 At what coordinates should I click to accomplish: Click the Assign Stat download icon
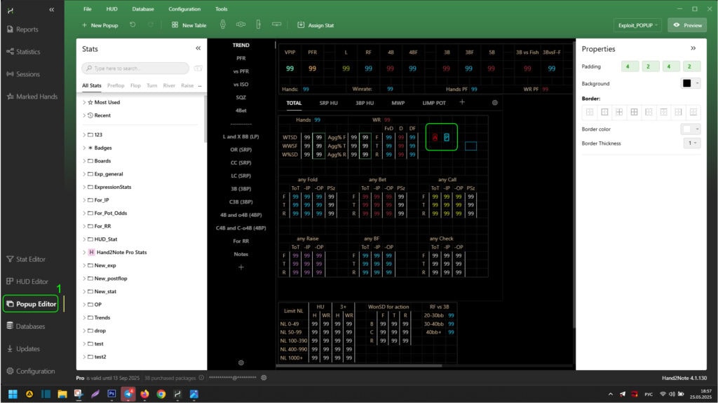click(301, 25)
